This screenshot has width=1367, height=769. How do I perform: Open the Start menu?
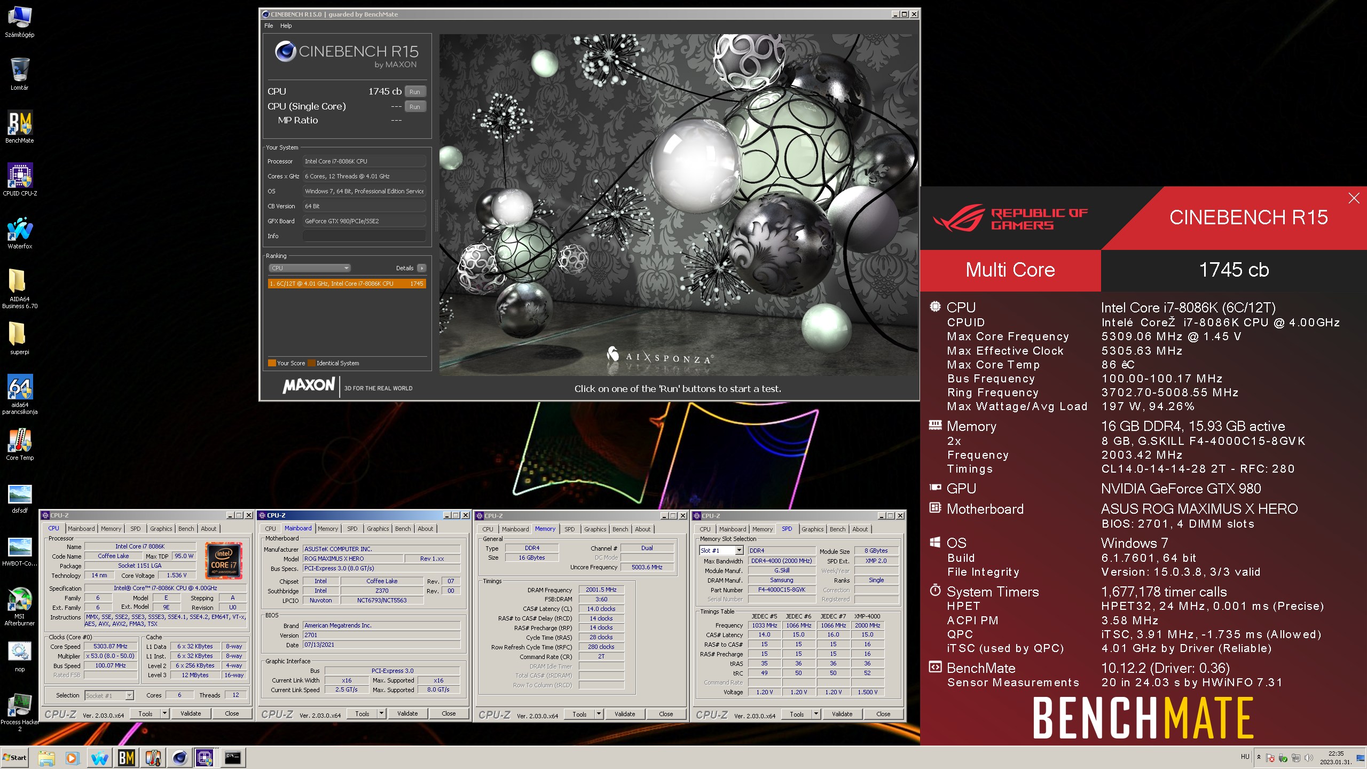(x=15, y=757)
